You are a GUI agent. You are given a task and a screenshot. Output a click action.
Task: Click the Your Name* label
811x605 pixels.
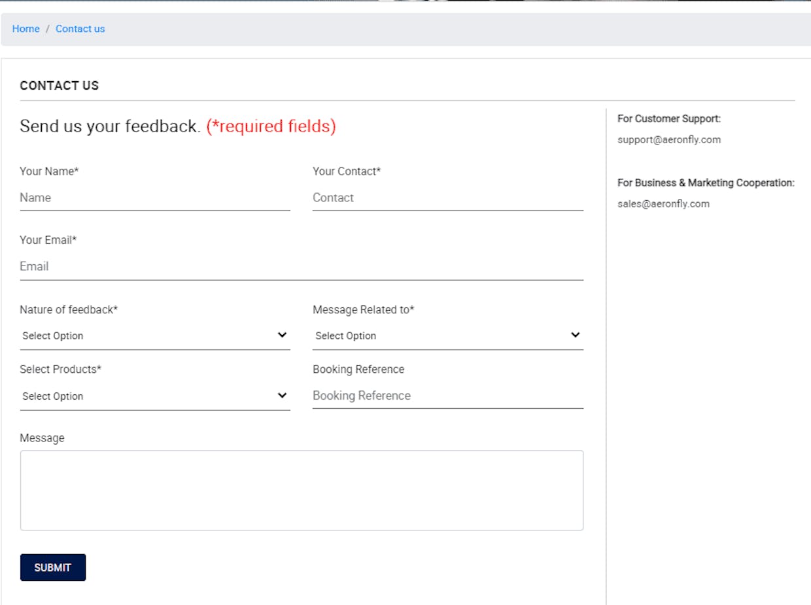tap(49, 171)
